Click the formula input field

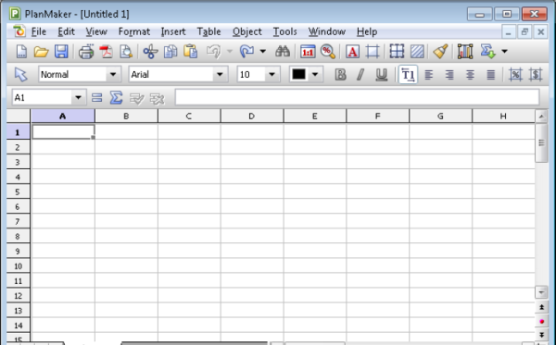[x=357, y=98]
